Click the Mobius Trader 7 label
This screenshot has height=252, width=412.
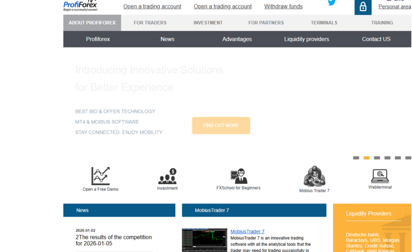314,191
